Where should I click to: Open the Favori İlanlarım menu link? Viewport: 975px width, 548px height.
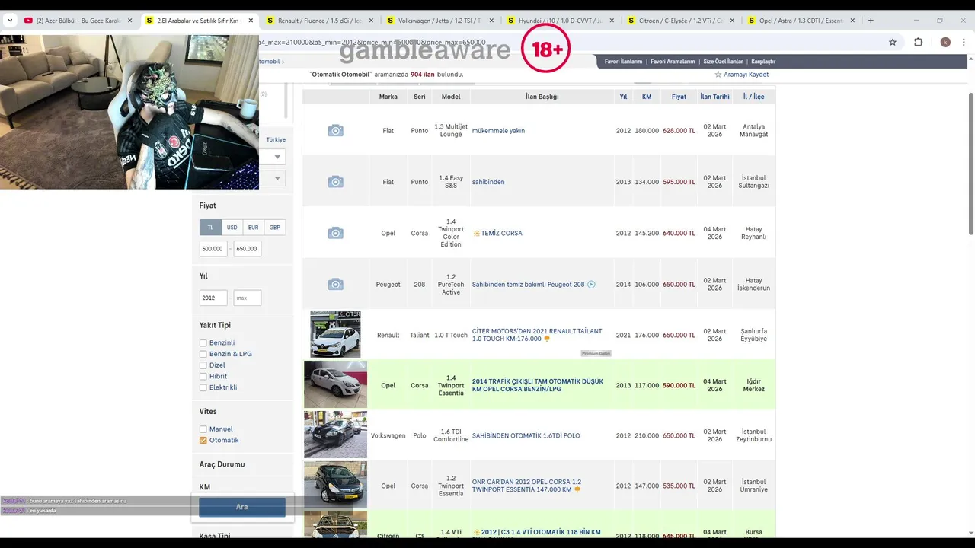pos(623,62)
